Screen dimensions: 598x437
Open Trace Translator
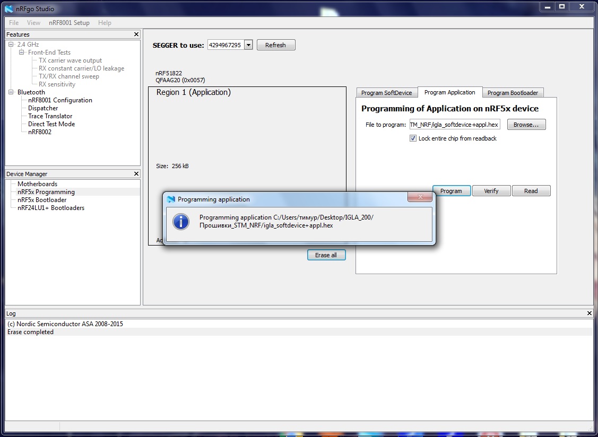click(50, 116)
